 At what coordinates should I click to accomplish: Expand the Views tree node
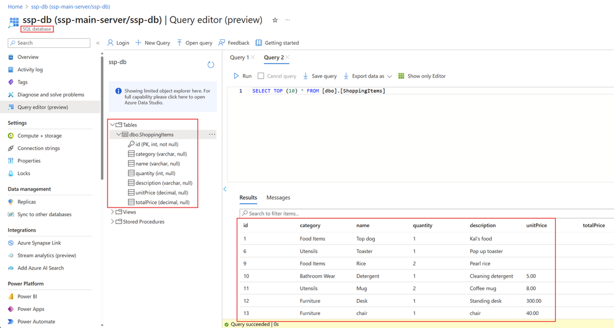[x=112, y=212]
